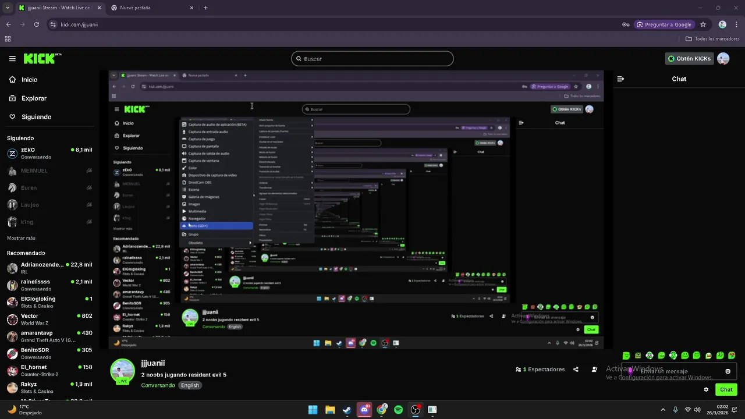This screenshot has height=419, width=745.
Task: Click the headphones emote in chat row
Action: tap(650, 356)
